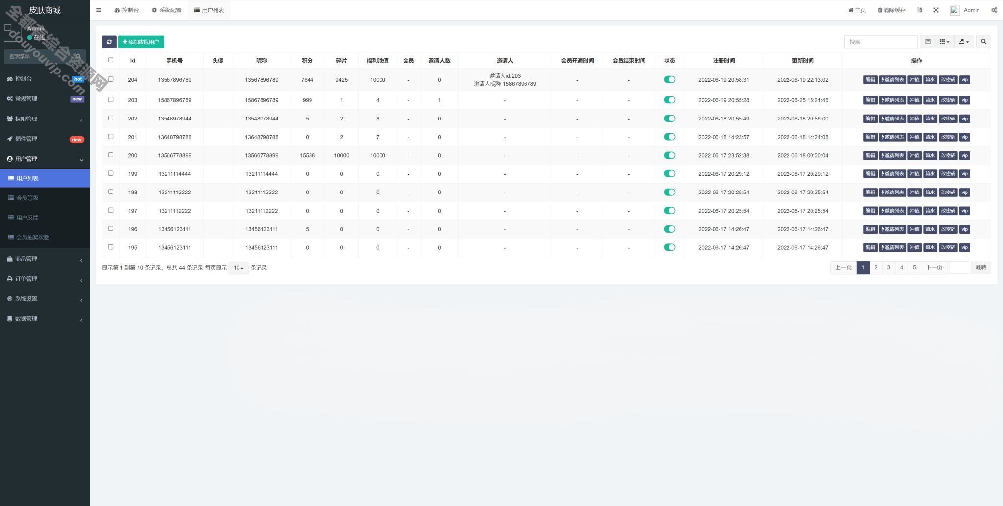Toggle status switch for user 198
Screen dimensions: 1003x506
point(669,193)
